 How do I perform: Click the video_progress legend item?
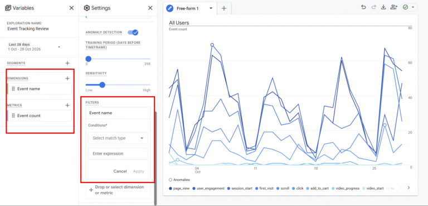click(346, 188)
